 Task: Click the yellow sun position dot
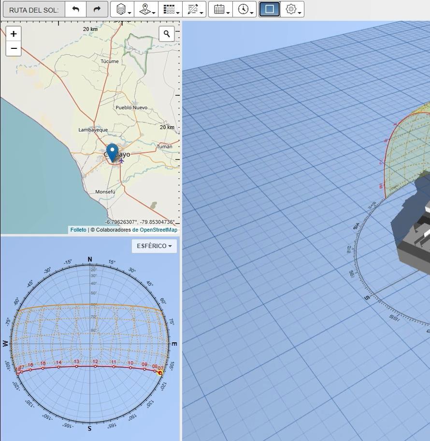tap(160, 373)
